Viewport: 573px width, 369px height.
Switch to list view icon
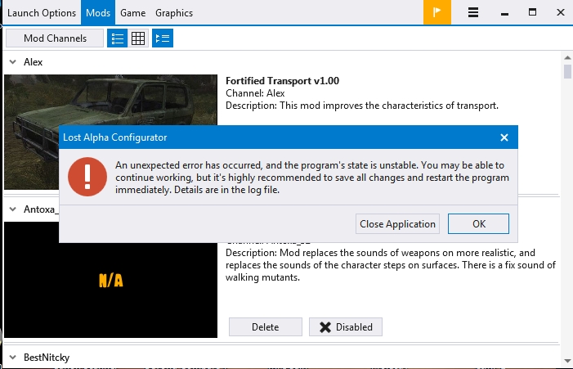(118, 38)
